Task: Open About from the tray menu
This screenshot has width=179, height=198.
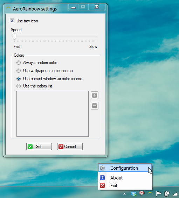Action: click(125, 178)
